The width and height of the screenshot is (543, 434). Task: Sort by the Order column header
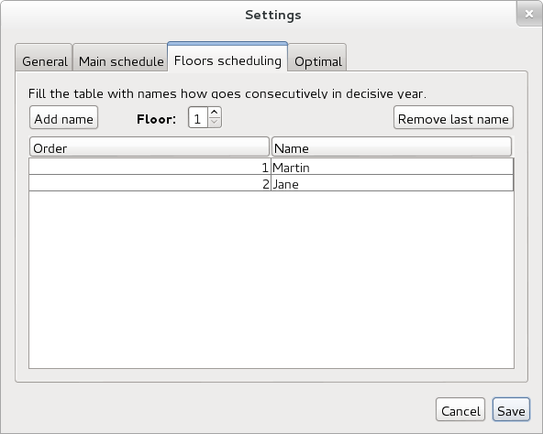(x=150, y=147)
